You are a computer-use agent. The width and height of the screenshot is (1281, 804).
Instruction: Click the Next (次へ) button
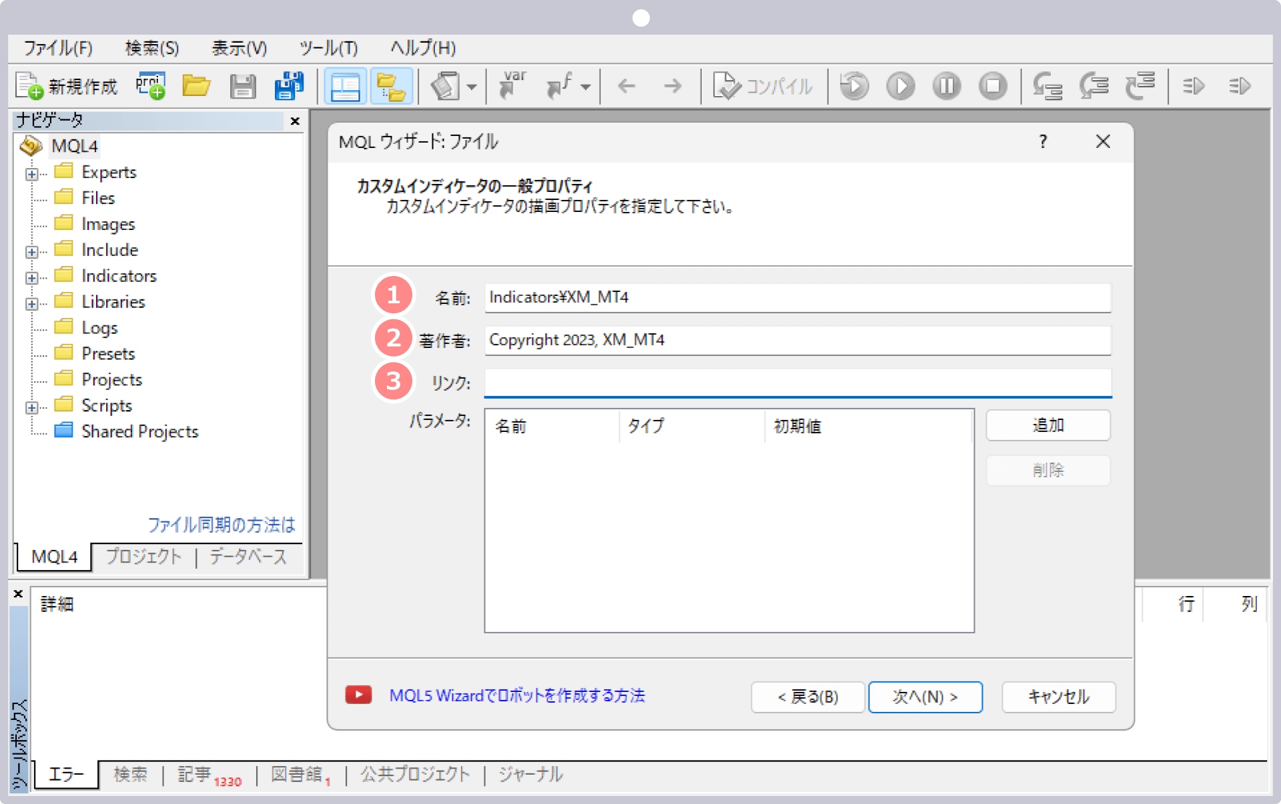(x=925, y=697)
